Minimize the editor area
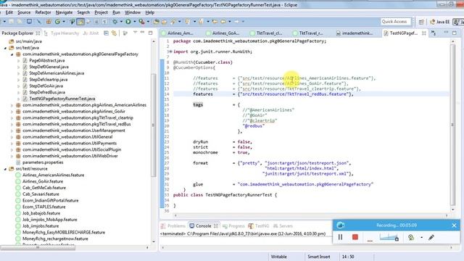The image size is (464, 261). point(447,33)
